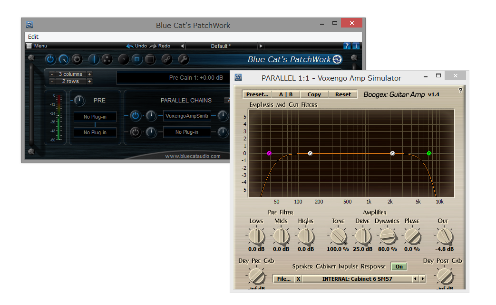496x305 pixels.
Task: Click the Mids pre filter knob
Action: tap(281, 236)
